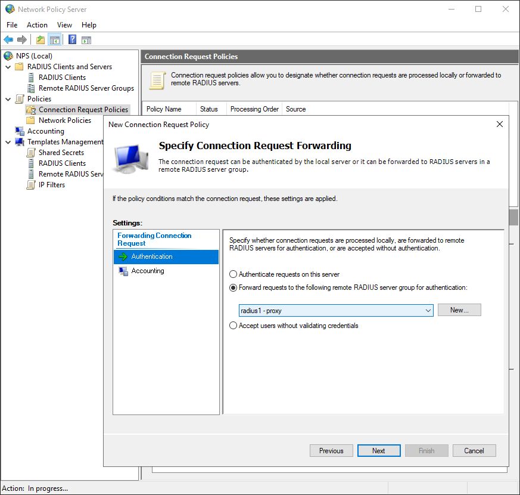Viewport: 520px width, 495px height.
Task: Toggle the Show/Hide Console Tree icon
Action: [x=55, y=40]
